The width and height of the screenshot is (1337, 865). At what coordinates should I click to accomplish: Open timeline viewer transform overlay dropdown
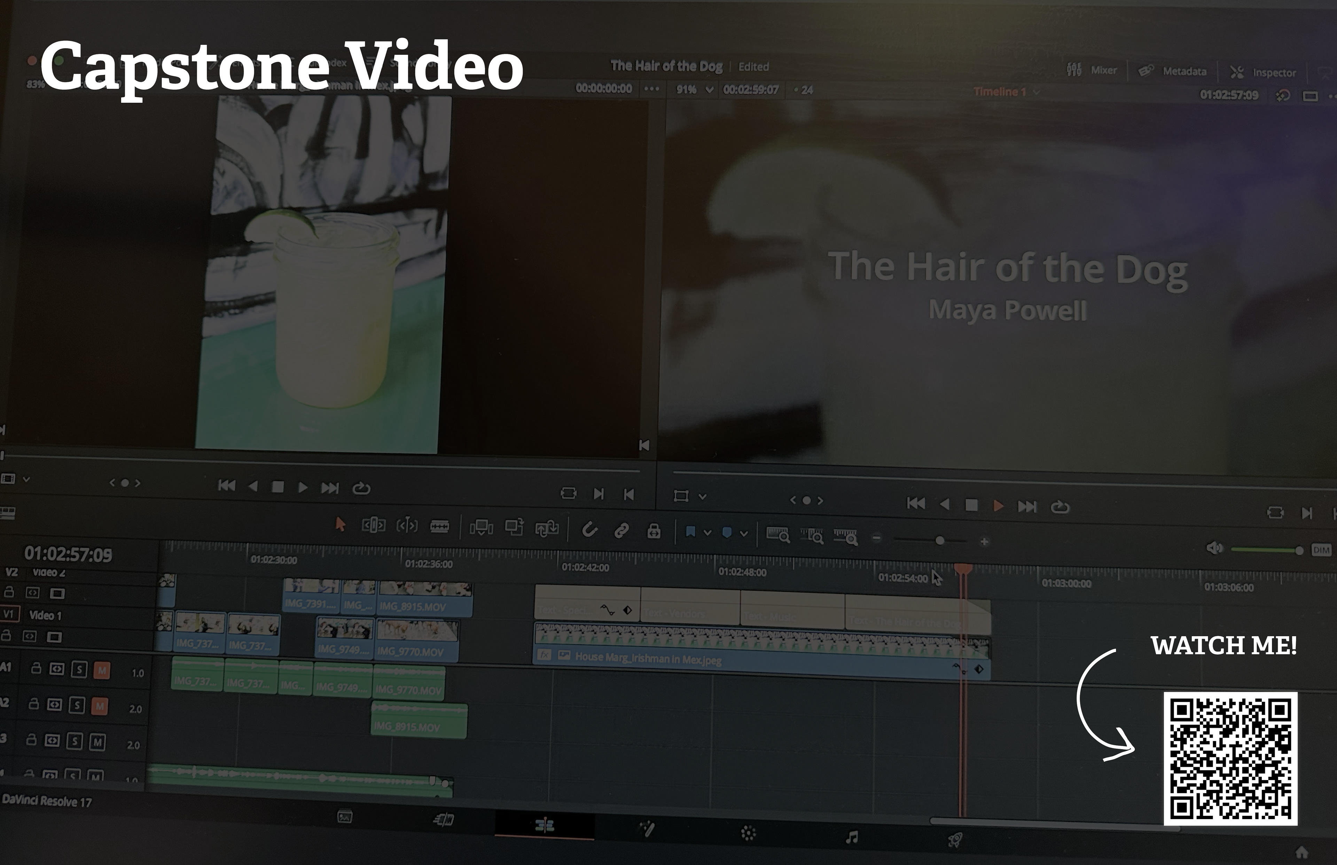coord(702,496)
